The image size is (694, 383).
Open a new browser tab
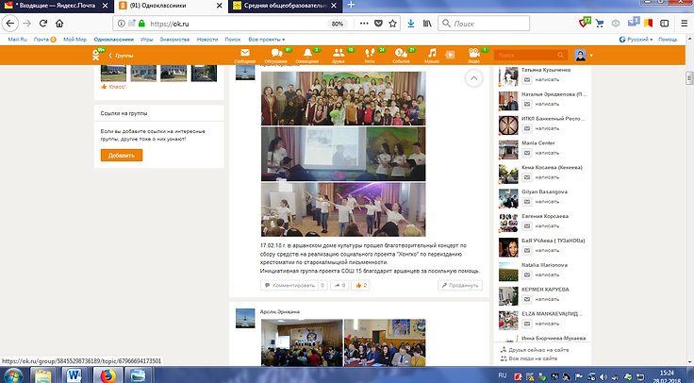point(351,5)
